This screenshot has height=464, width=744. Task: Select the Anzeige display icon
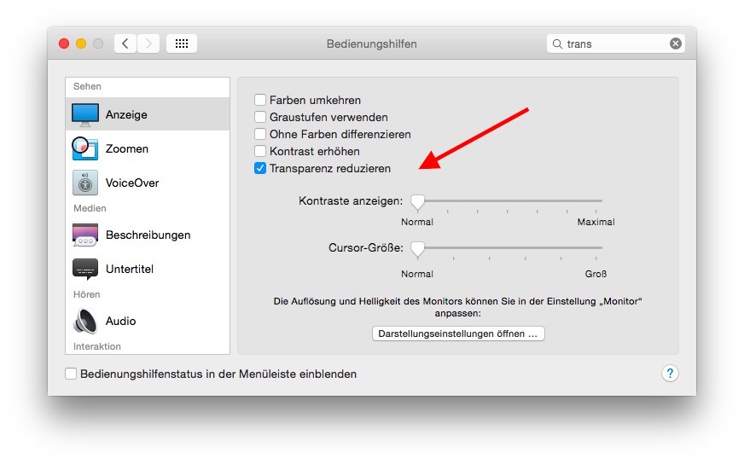(85, 114)
